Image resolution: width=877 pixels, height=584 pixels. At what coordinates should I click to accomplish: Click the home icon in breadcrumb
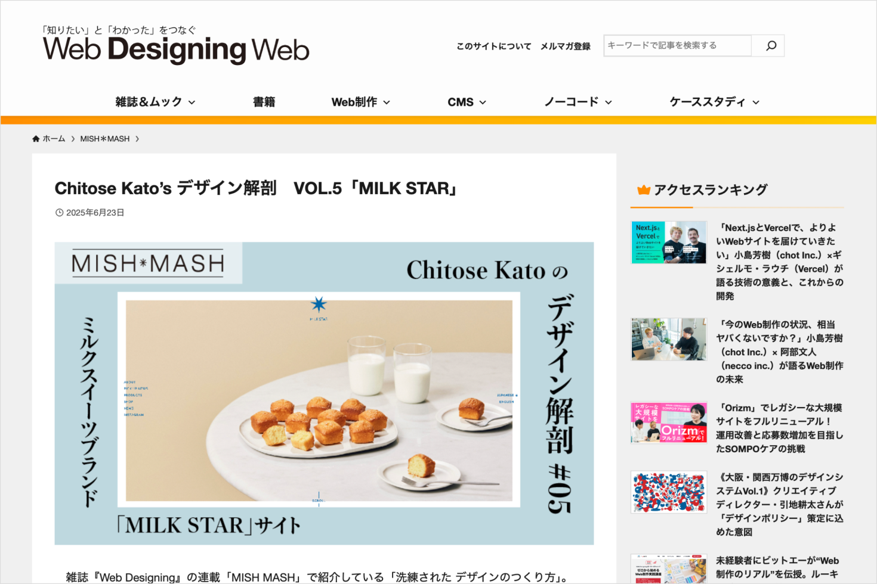36,139
